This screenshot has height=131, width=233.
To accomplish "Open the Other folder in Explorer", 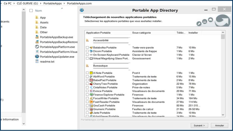I will pos(44,32).
